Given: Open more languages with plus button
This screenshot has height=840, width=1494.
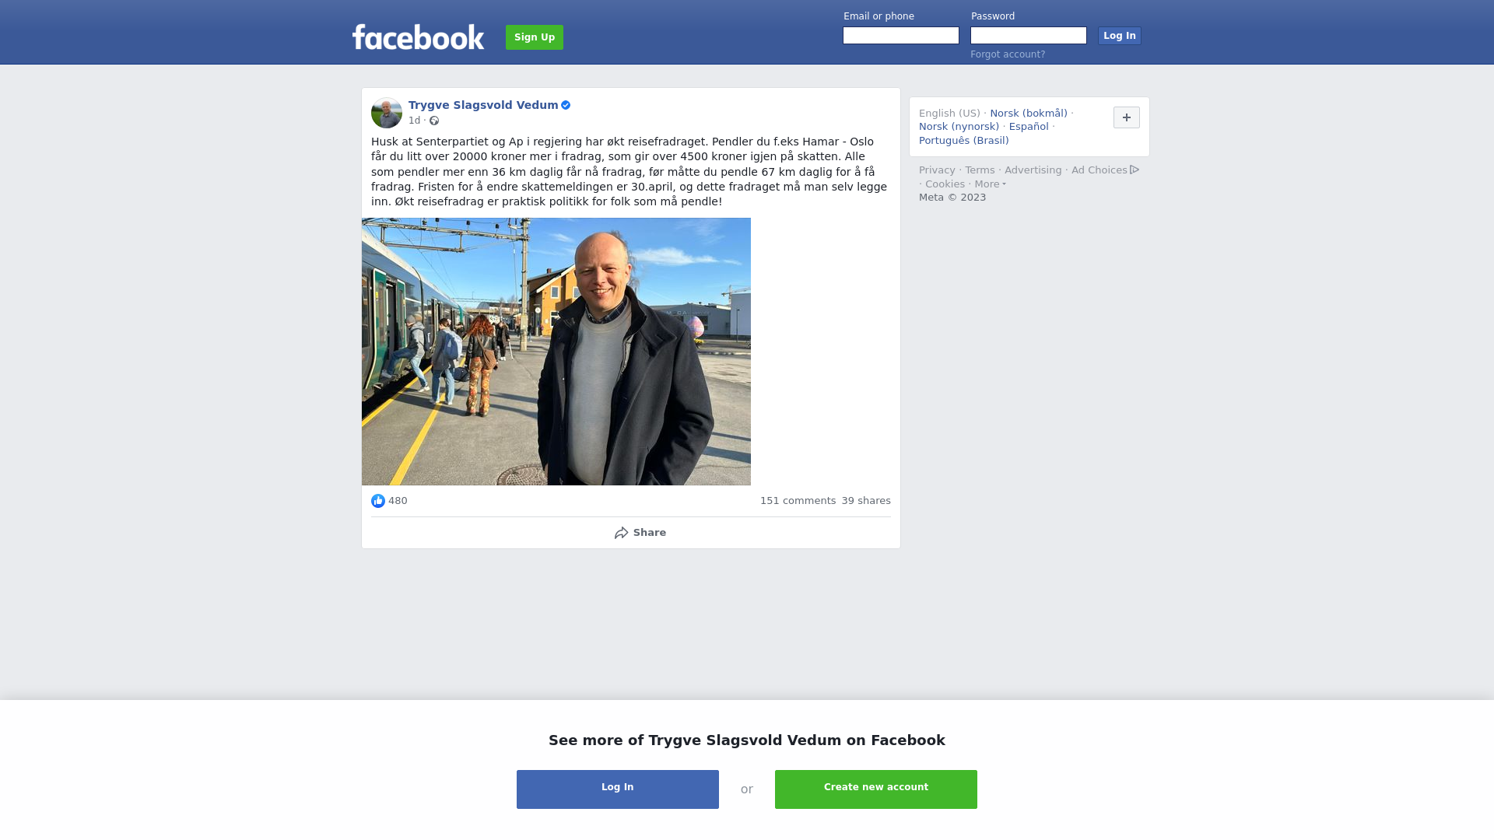Looking at the screenshot, I should (1127, 117).
